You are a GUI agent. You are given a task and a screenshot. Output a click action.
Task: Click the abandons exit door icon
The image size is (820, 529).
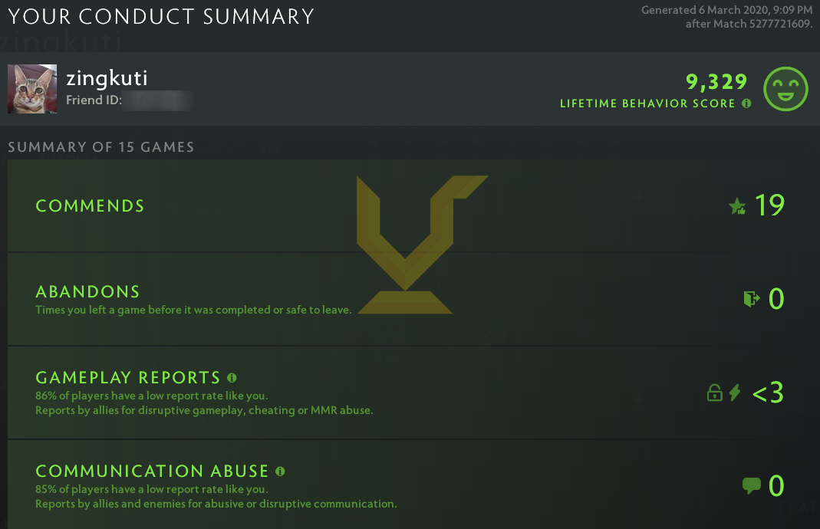[x=751, y=298]
